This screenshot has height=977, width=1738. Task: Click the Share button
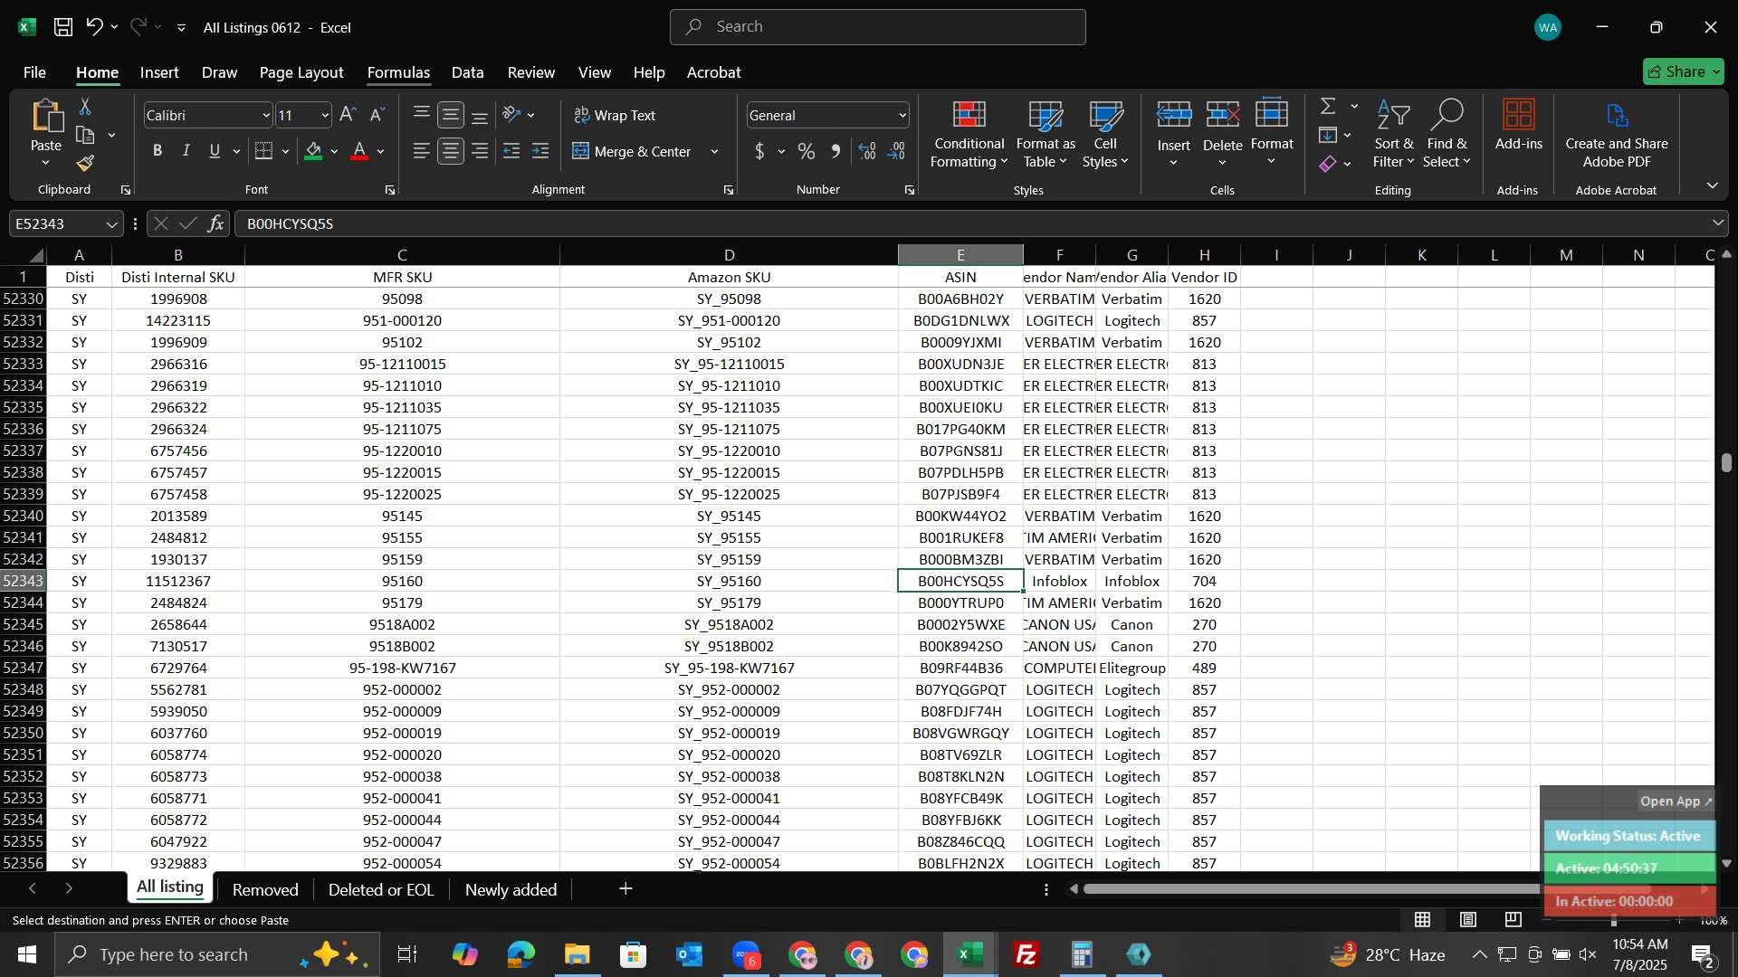click(x=1684, y=71)
